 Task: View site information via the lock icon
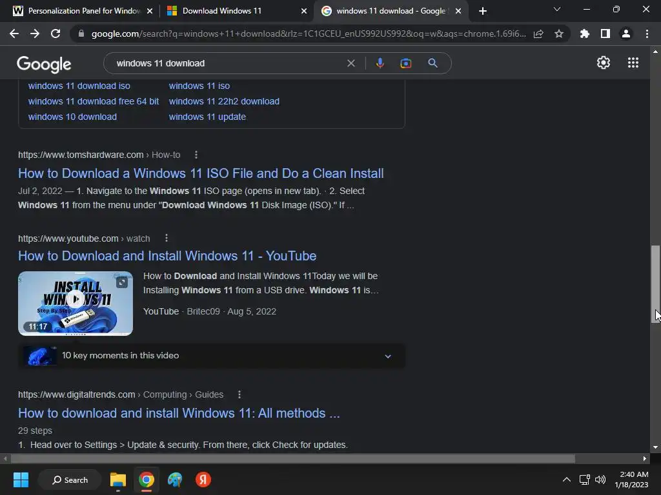pyautogui.click(x=81, y=34)
